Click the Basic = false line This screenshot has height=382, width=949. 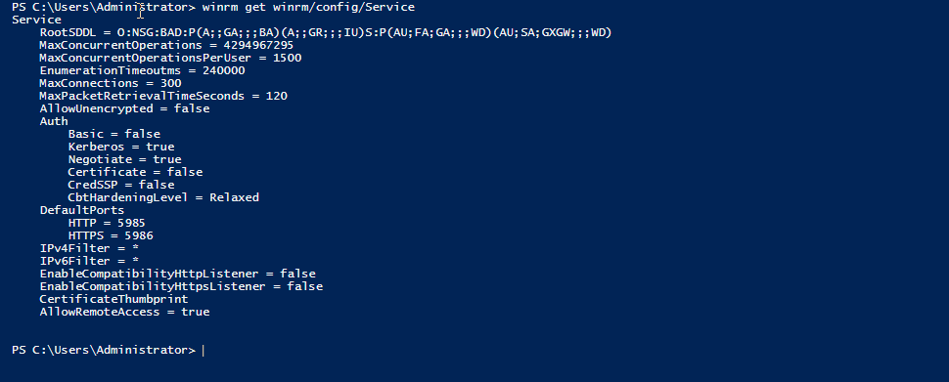point(114,134)
